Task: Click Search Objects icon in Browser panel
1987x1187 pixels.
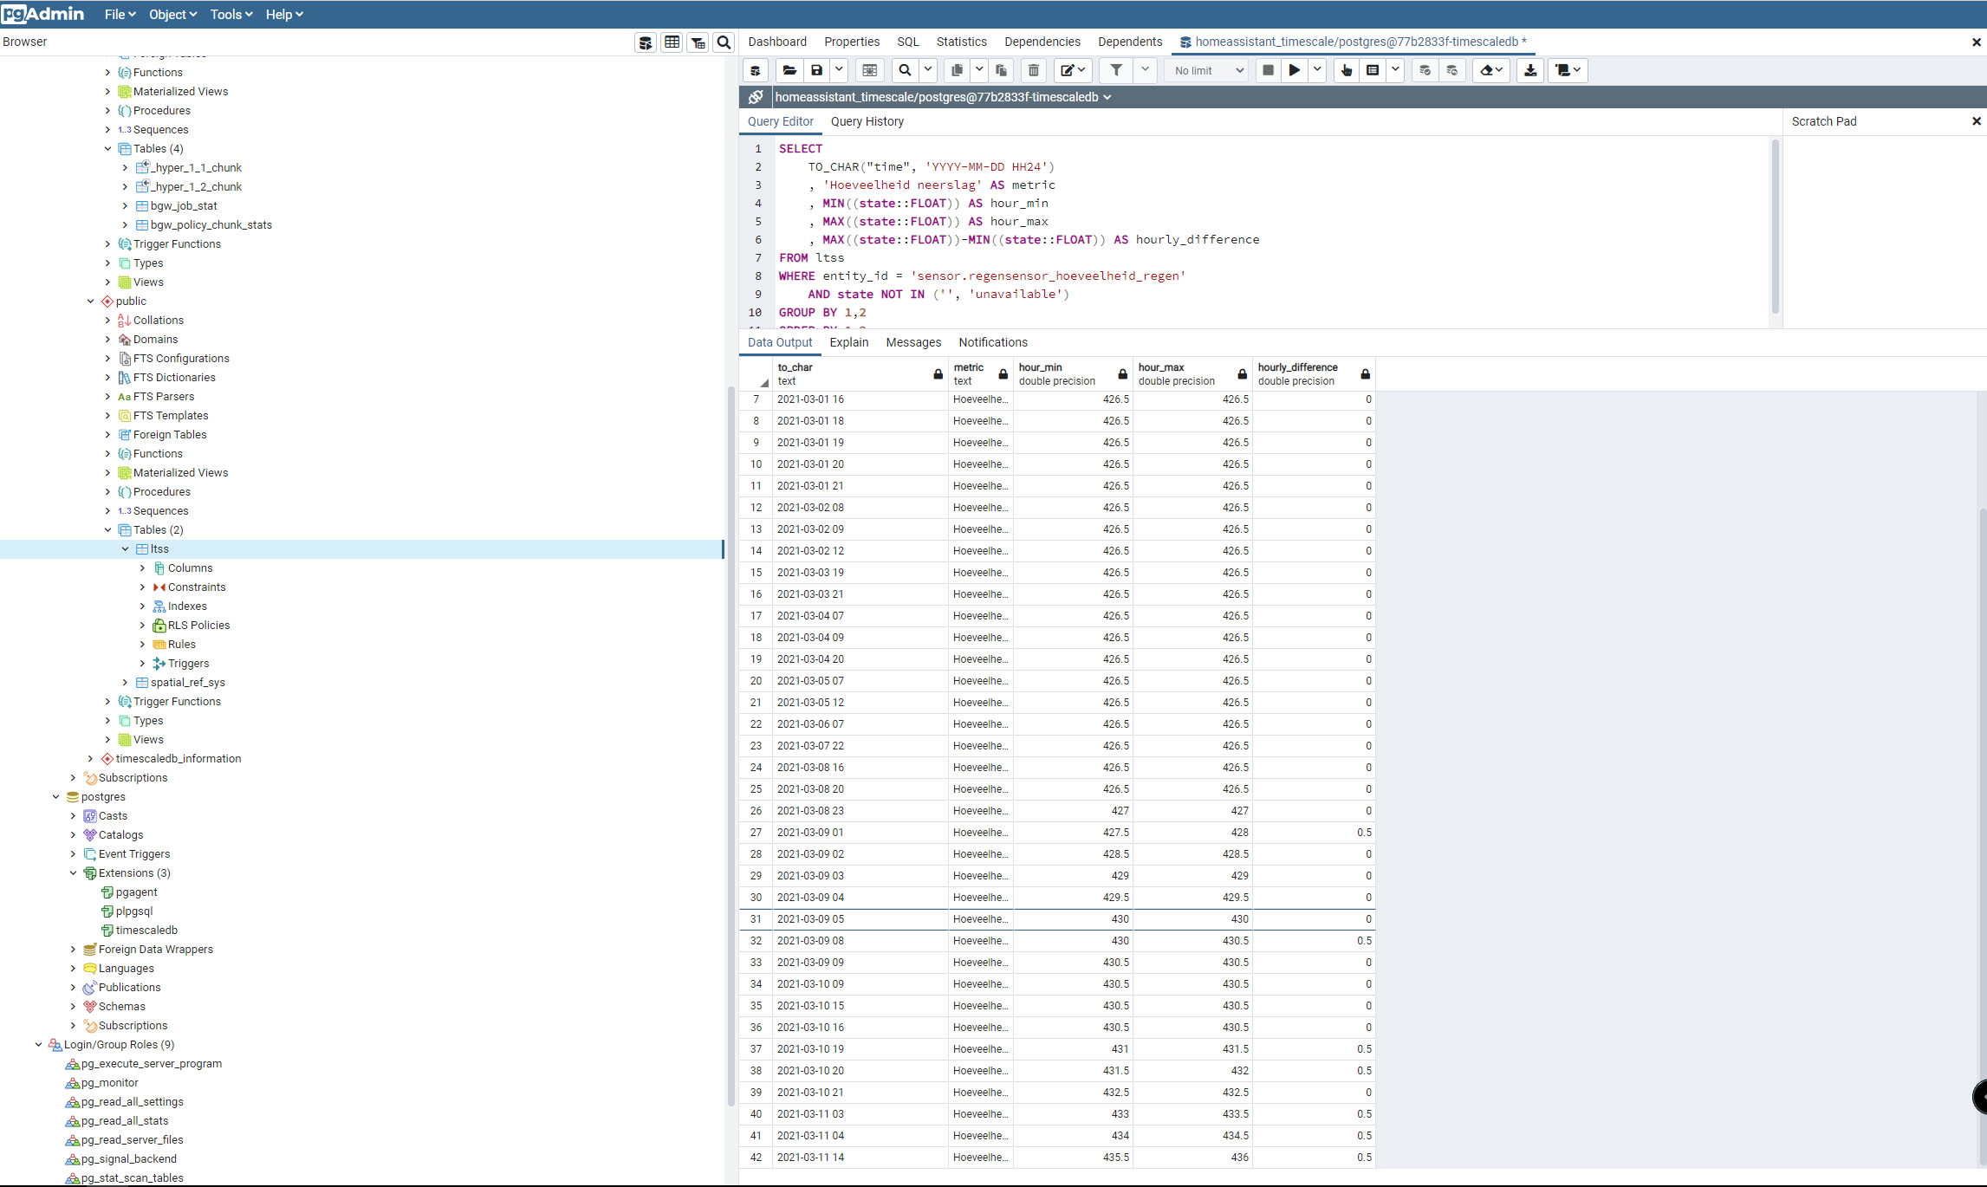Action: coord(724,42)
